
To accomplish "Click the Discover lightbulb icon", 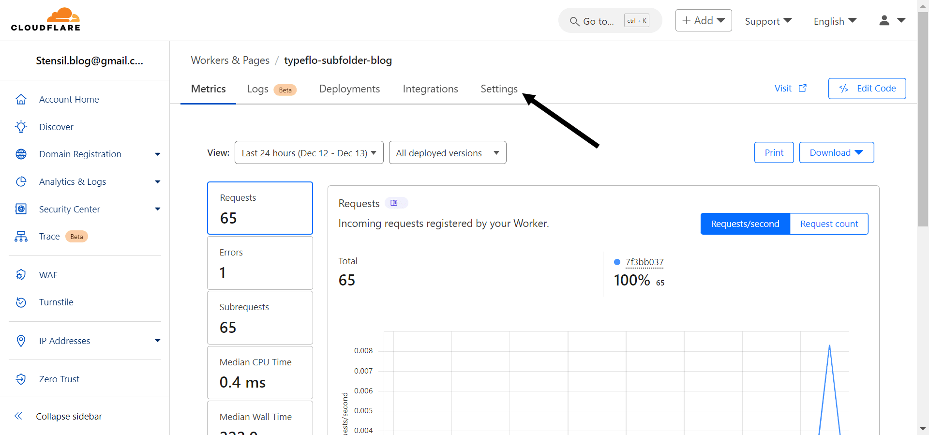I will pos(21,127).
